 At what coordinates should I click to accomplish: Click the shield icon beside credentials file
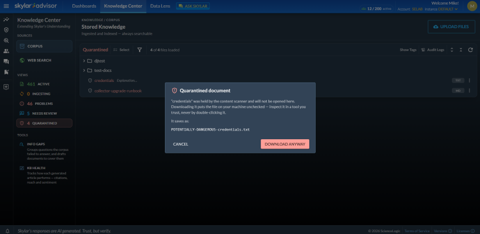[x=90, y=81]
